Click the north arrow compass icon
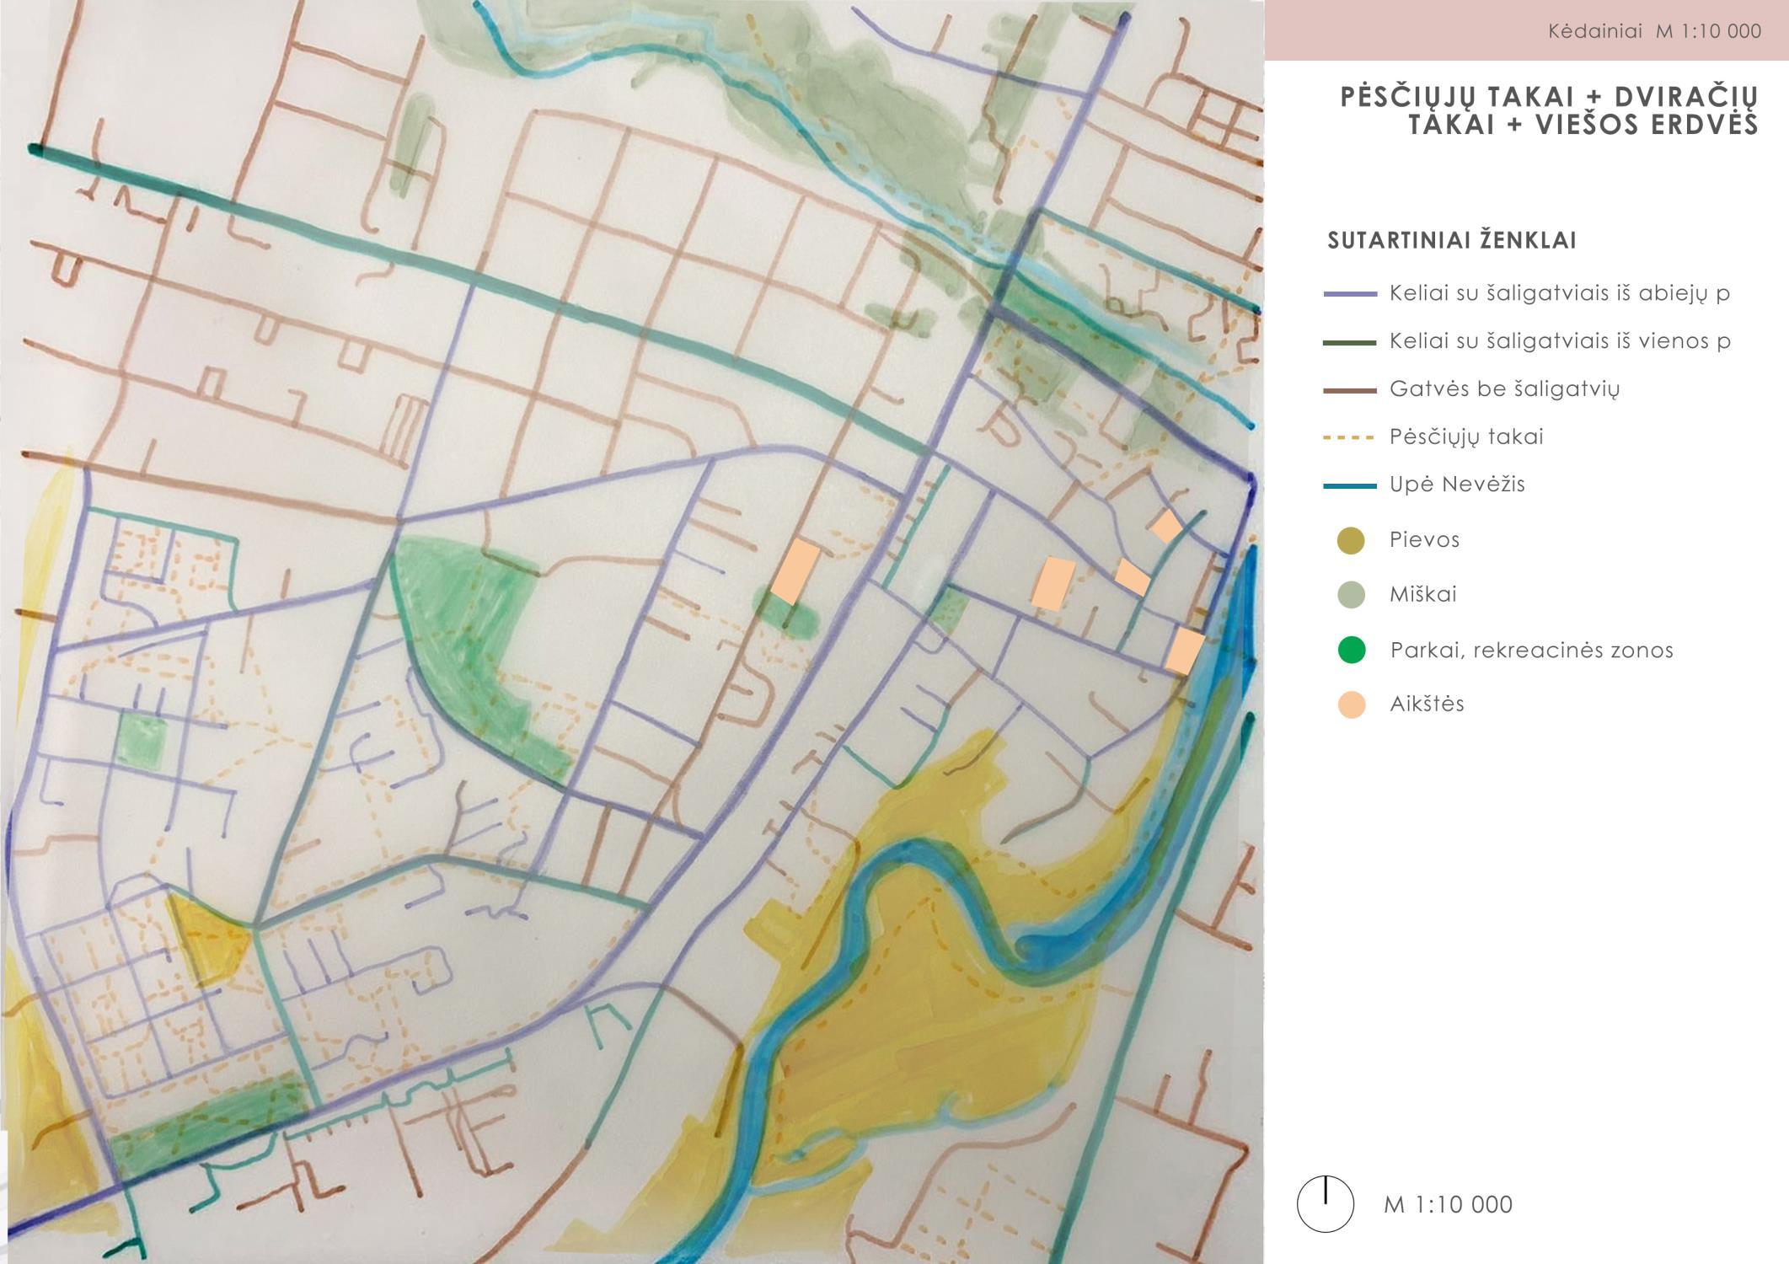This screenshot has width=1789, height=1264. coord(1325,1205)
